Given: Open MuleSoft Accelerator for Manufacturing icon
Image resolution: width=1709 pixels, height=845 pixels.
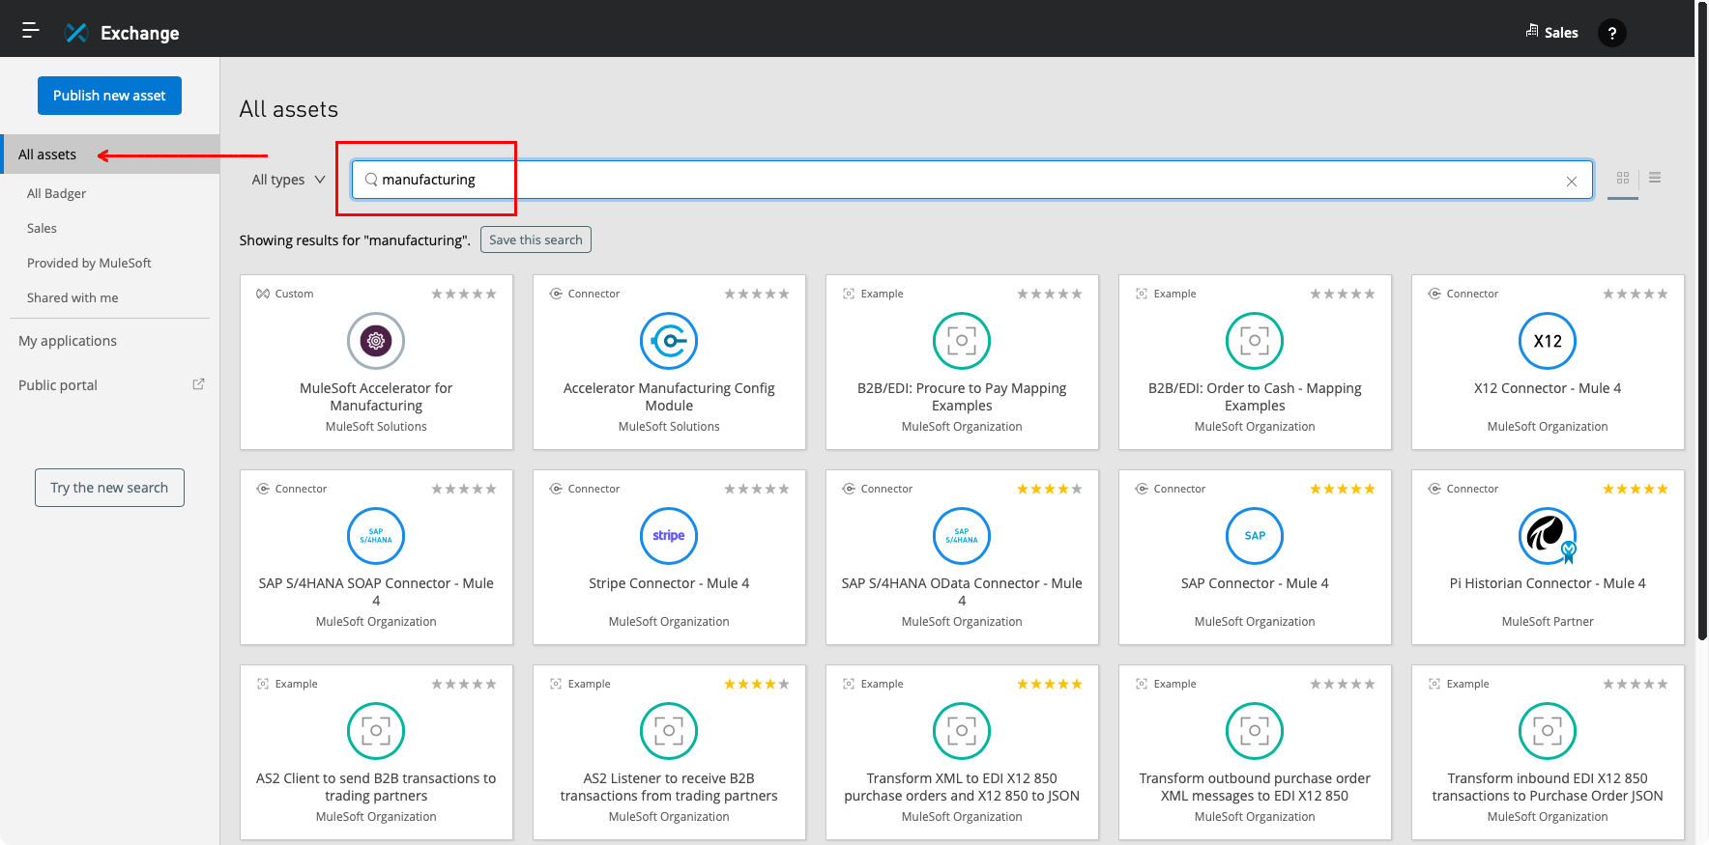Looking at the screenshot, I should pyautogui.click(x=376, y=341).
